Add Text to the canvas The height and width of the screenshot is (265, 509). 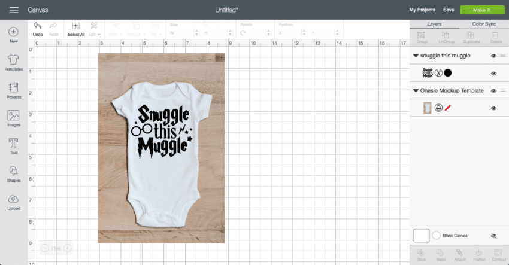tap(14, 147)
